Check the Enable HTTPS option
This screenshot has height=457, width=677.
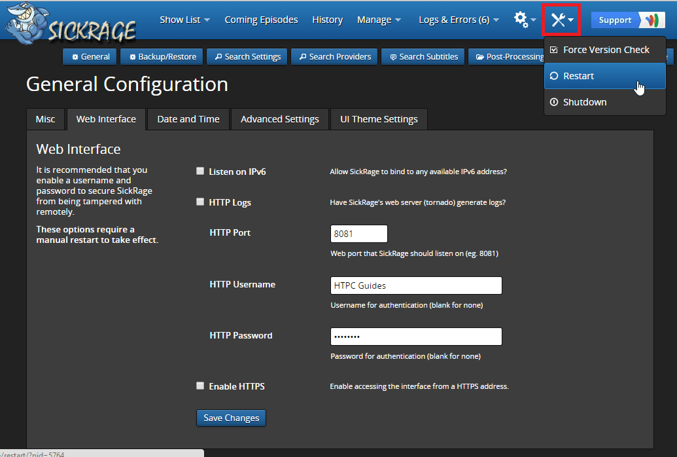[200, 386]
